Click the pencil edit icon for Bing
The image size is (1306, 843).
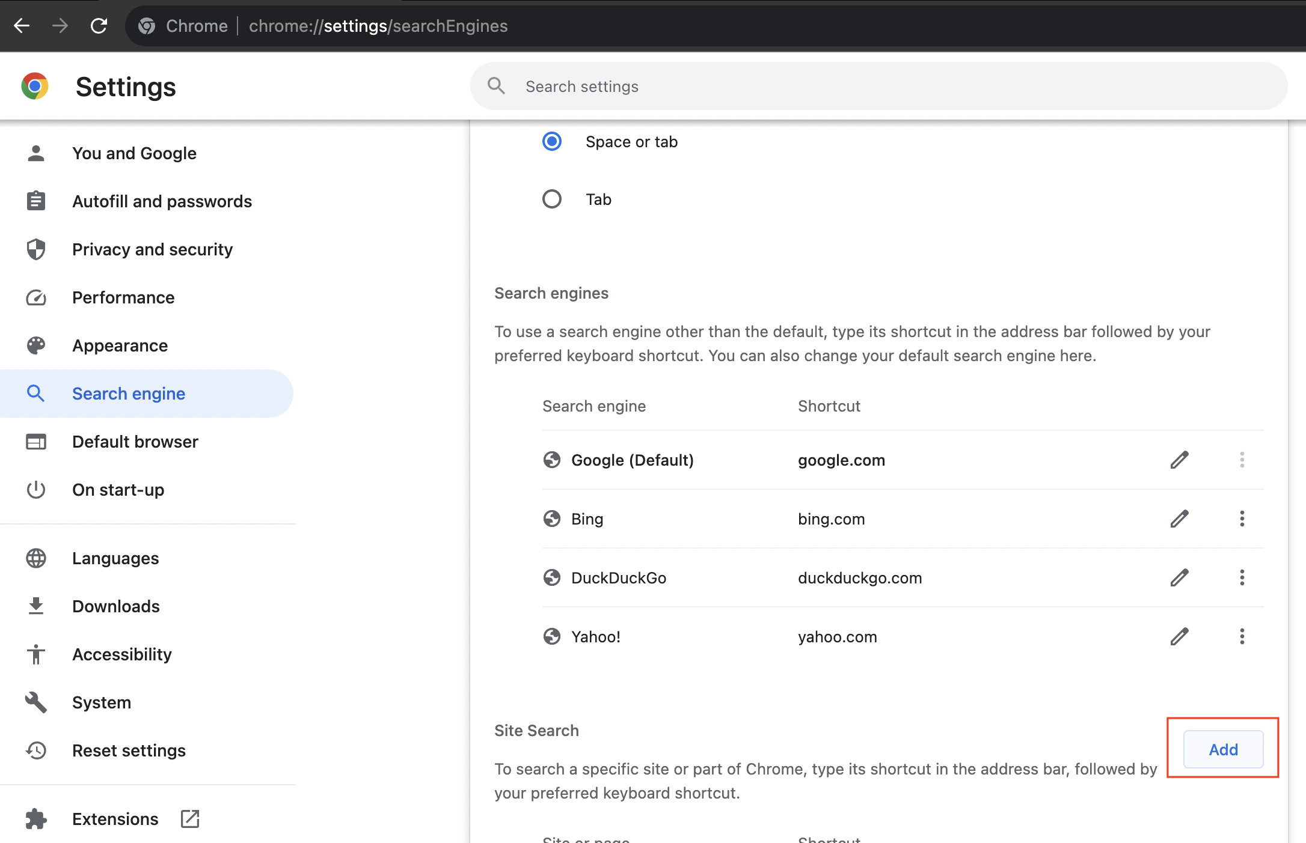(1179, 519)
